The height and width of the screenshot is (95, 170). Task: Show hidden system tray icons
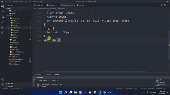coord(144,92)
